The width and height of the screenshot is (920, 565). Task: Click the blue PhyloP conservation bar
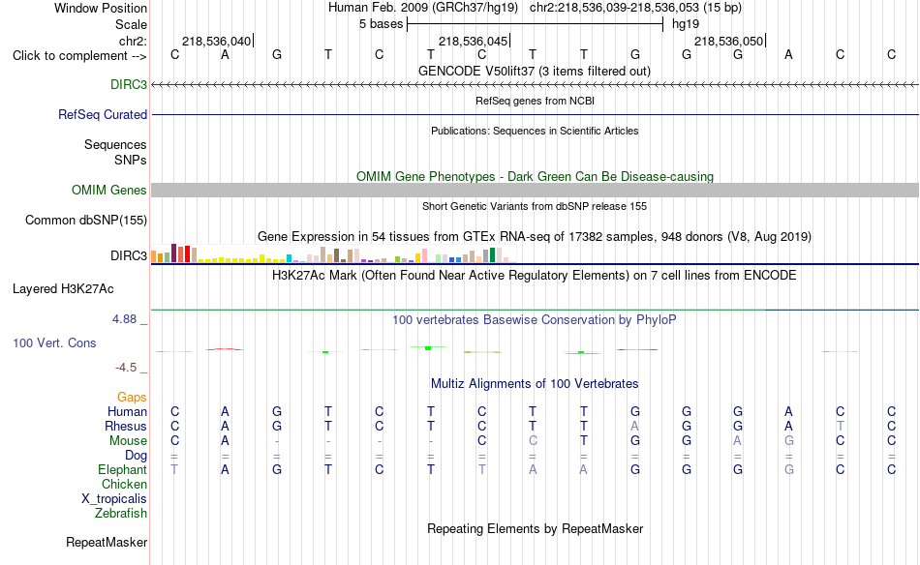click(x=637, y=350)
